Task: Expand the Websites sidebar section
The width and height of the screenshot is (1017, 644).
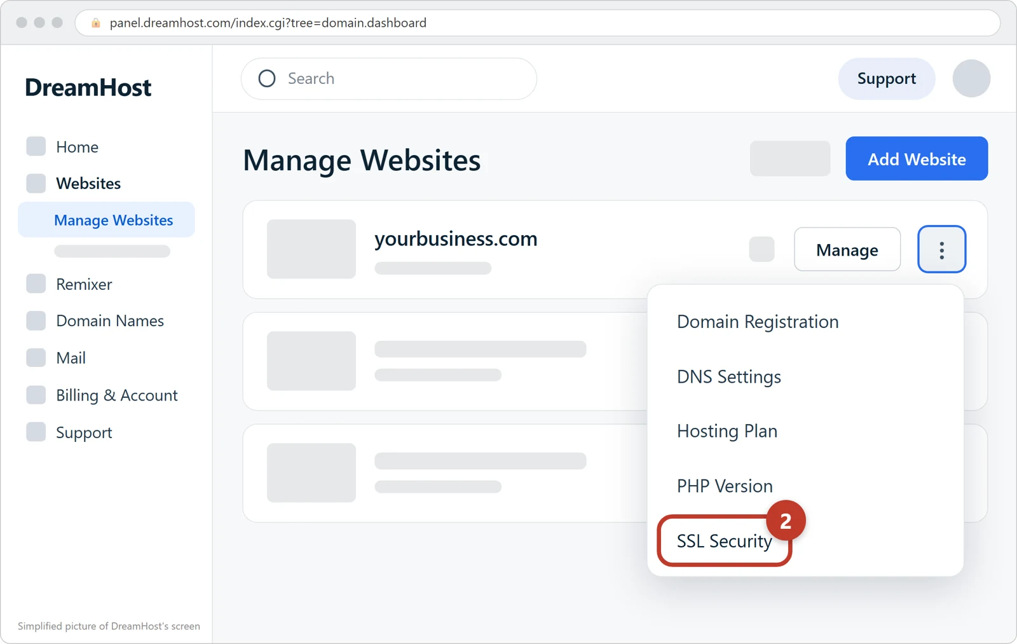Action: point(88,183)
